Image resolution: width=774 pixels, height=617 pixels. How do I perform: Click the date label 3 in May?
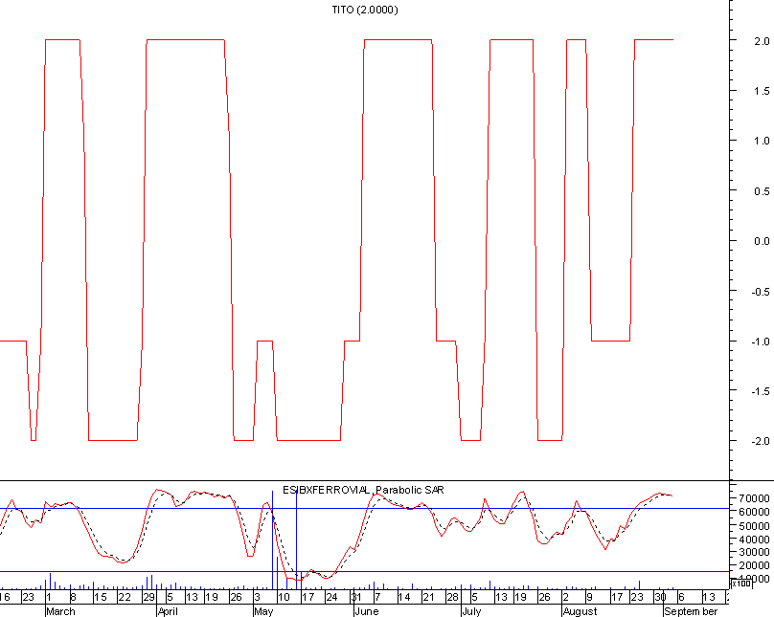pyautogui.click(x=257, y=597)
